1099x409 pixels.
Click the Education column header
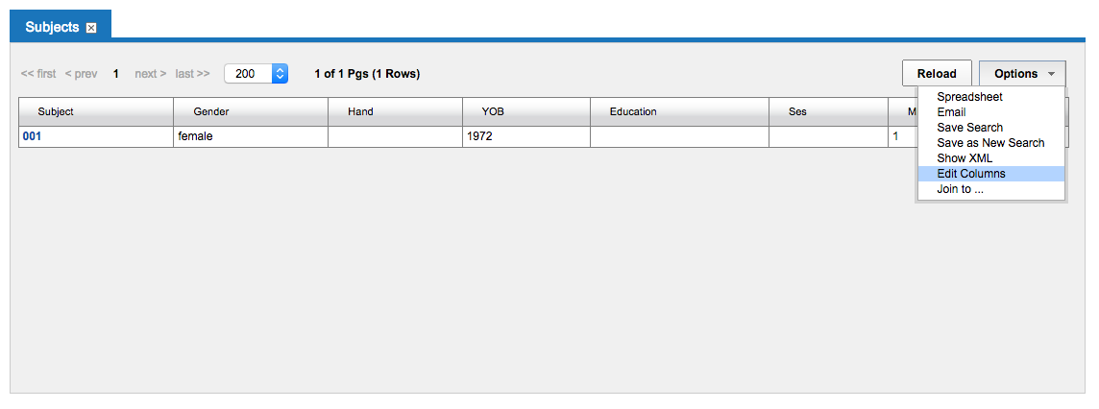(x=633, y=111)
